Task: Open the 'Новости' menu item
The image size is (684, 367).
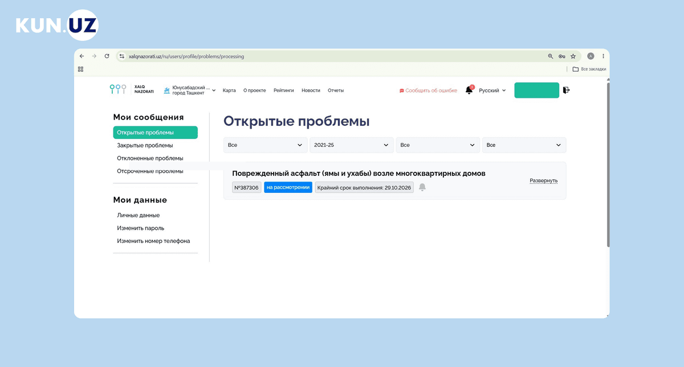Action: point(311,90)
